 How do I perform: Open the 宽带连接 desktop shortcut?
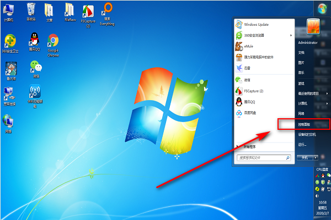9,96
